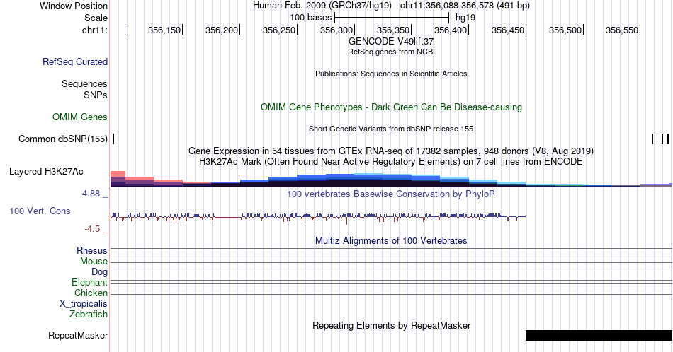673x352 pixels.
Task: Click the PhyloP conservation wiggle graph
Action: [318, 218]
